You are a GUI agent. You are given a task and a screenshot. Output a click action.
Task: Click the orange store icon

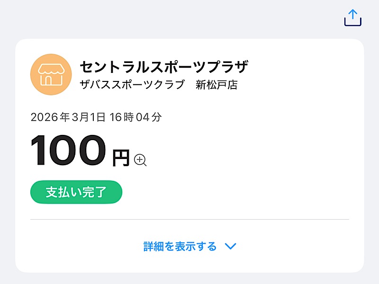51,75
